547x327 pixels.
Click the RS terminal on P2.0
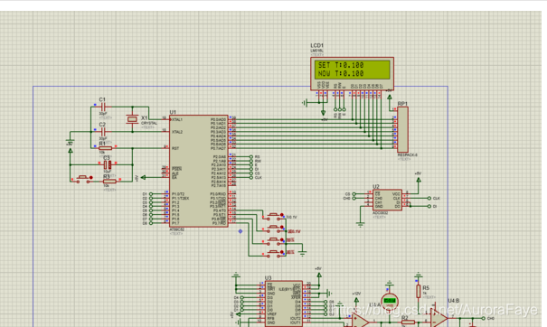point(251,157)
